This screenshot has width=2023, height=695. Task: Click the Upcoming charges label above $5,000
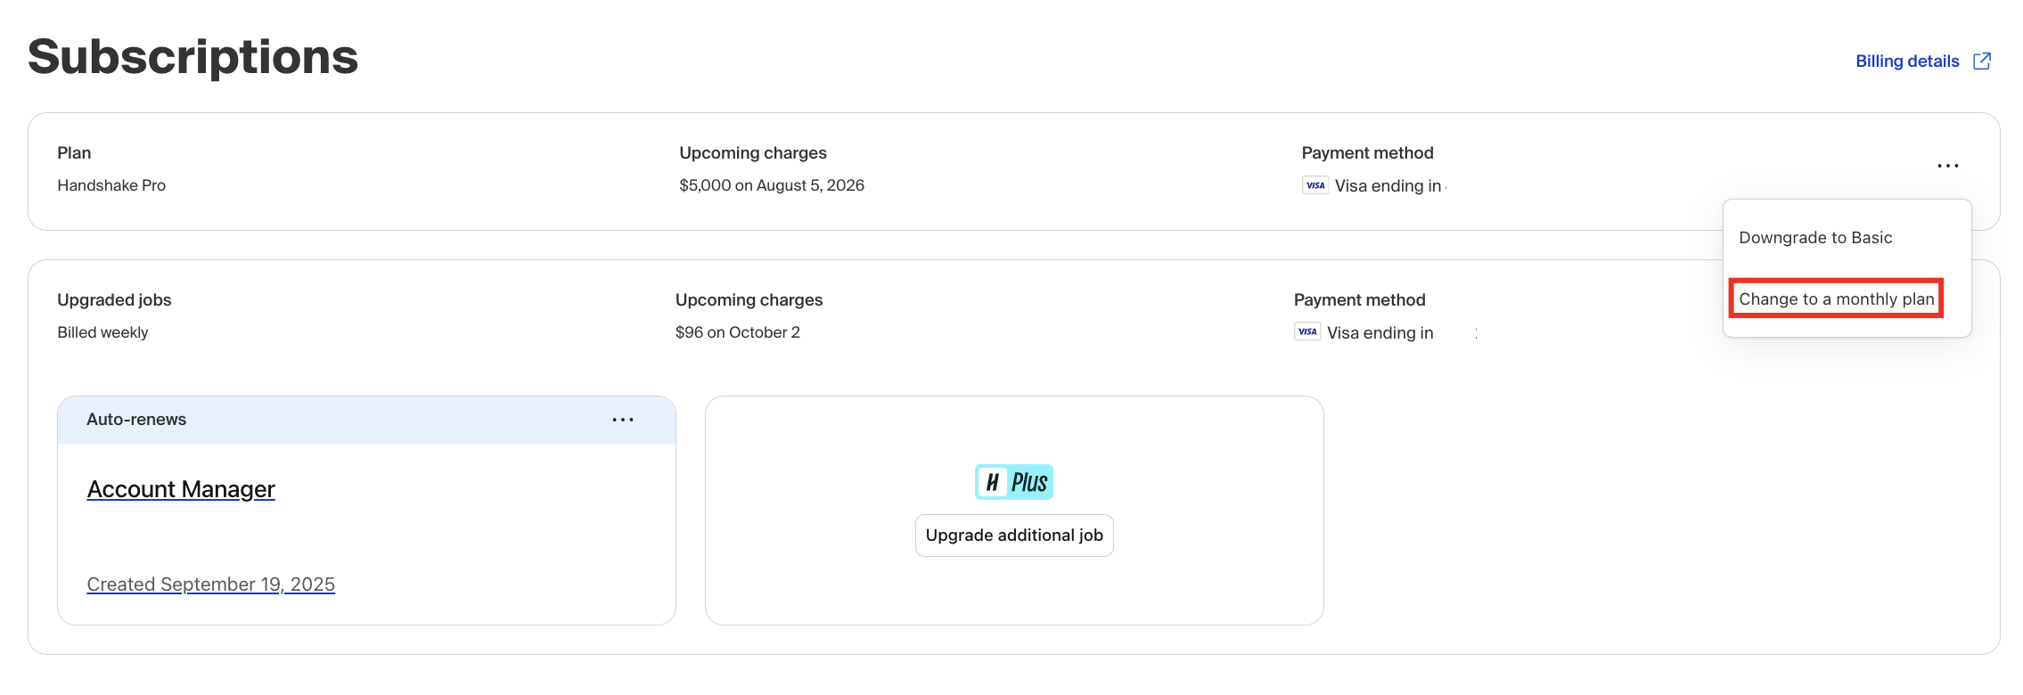[753, 153]
